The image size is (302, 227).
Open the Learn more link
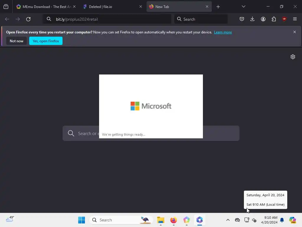click(223, 32)
